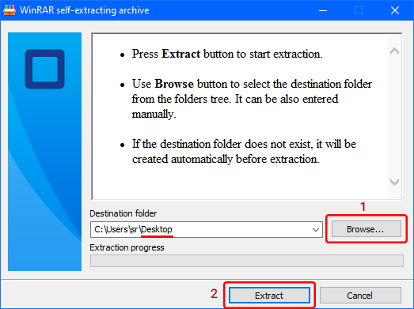Click the 'Extraction progress' label
Viewport: 414px width, 309px height.
point(127,247)
